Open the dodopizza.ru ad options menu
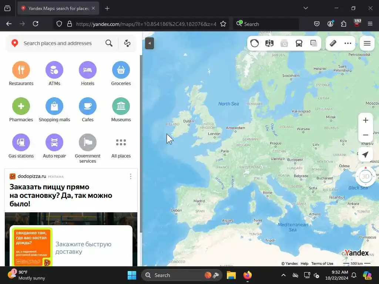Viewport: 379px width, 284px height. [131, 176]
